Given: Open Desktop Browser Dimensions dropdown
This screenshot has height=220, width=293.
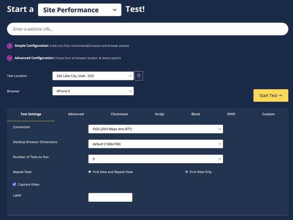Looking at the screenshot, I should [x=155, y=144].
